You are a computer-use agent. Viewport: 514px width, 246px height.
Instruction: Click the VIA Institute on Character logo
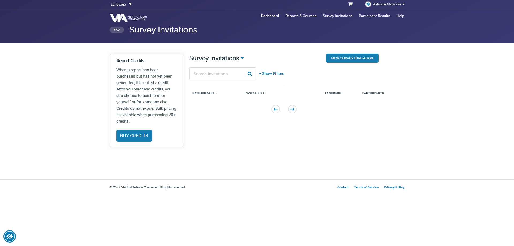(x=128, y=18)
